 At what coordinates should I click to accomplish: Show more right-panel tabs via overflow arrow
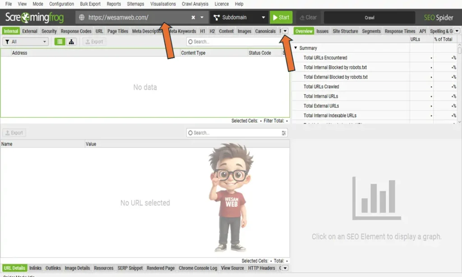457,31
